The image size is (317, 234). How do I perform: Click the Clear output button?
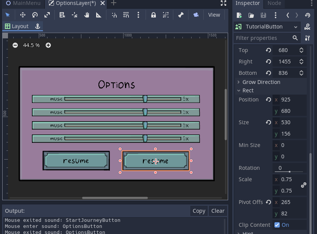pyautogui.click(x=218, y=211)
